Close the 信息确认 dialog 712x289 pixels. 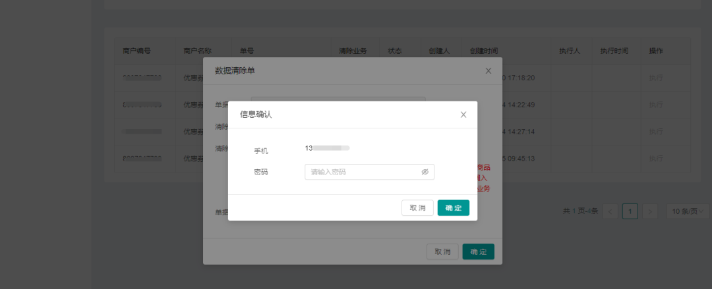pyautogui.click(x=463, y=115)
